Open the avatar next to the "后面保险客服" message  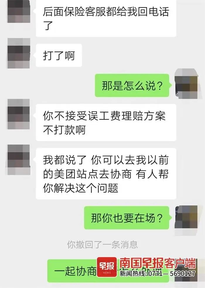pos(19,11)
